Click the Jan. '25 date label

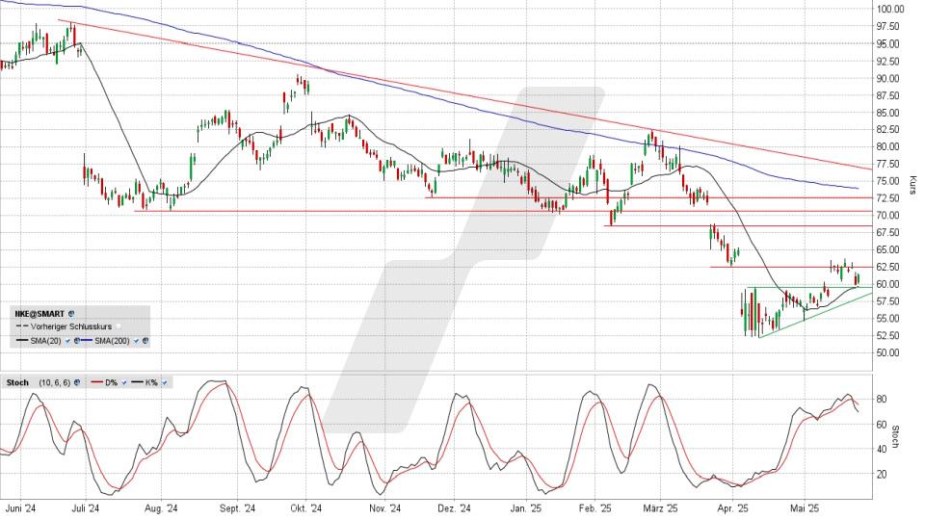(526, 508)
